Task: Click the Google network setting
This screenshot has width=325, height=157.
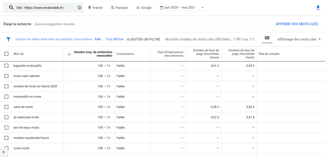Action: click(x=144, y=8)
